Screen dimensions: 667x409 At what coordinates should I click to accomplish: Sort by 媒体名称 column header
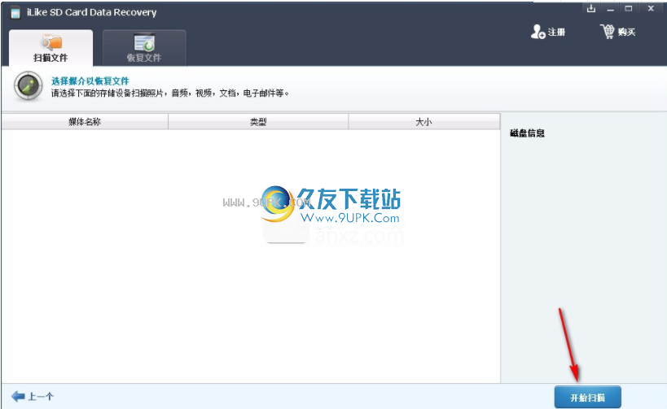(85, 122)
